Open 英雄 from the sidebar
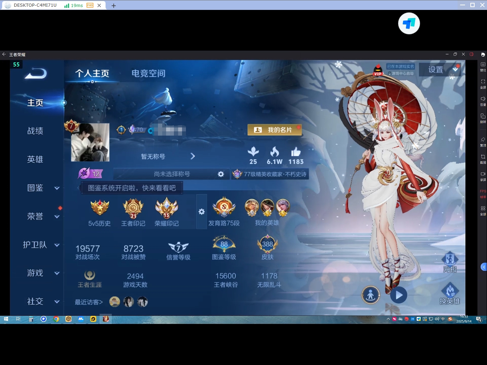Viewport: 487px width, 365px height. click(35, 159)
